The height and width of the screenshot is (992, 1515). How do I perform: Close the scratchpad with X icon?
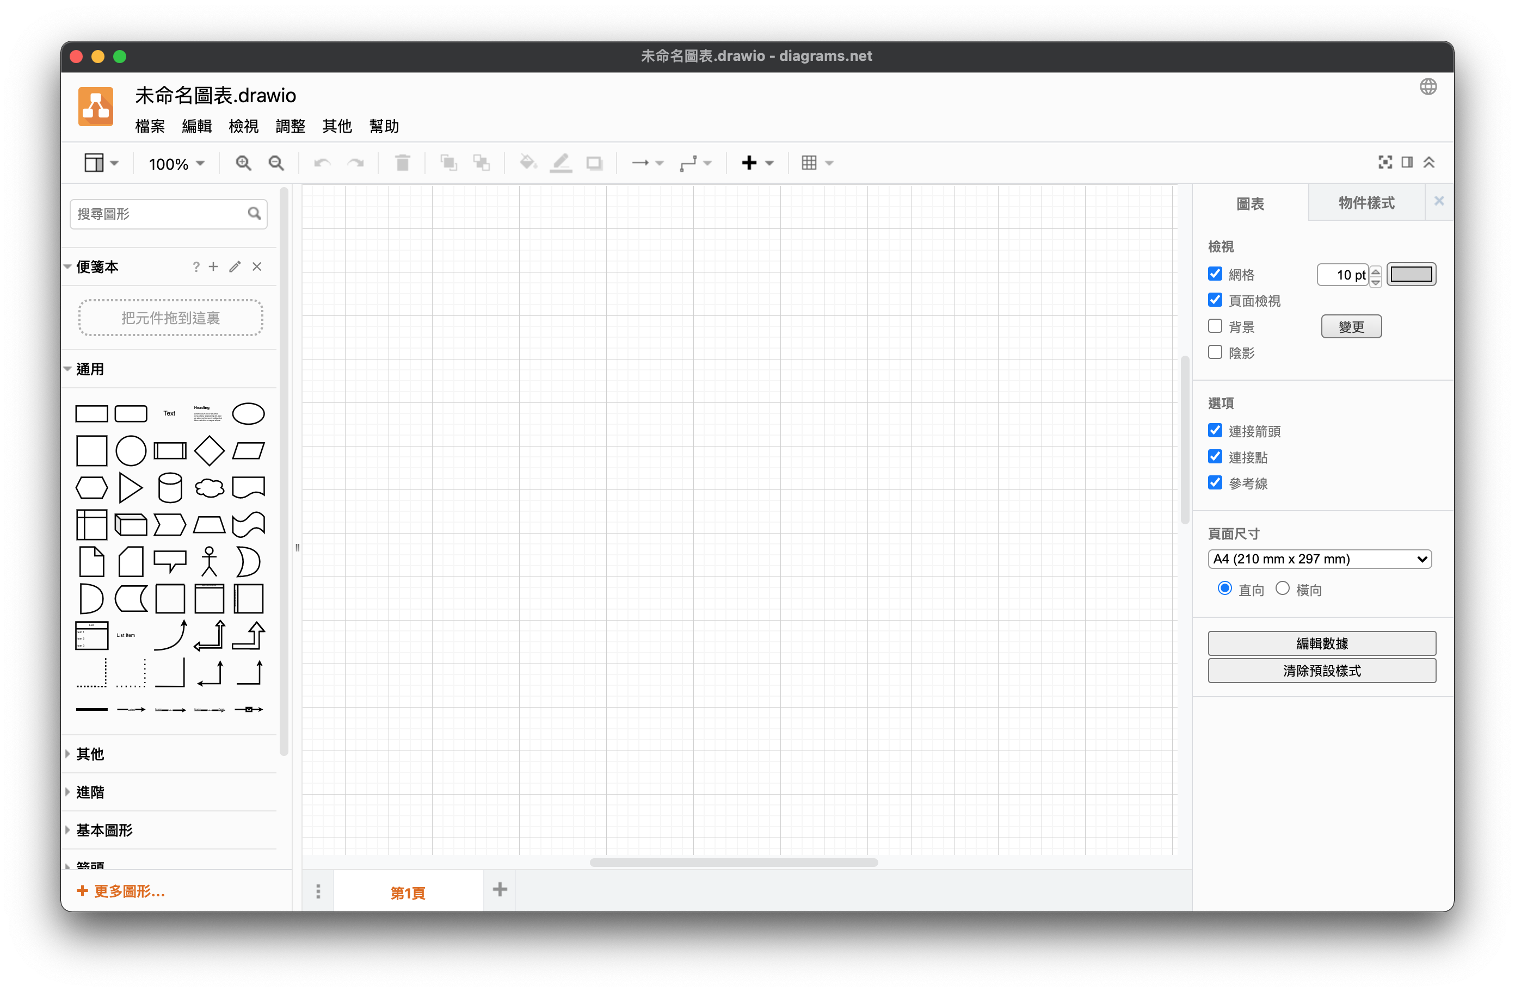[256, 266]
